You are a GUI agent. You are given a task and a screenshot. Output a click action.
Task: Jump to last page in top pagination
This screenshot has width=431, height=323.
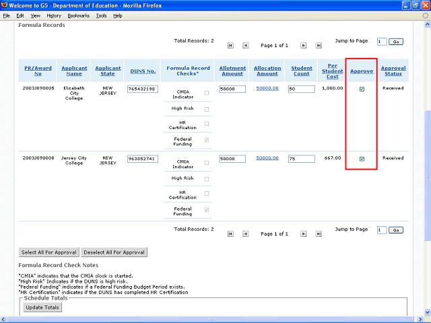(x=318, y=45)
